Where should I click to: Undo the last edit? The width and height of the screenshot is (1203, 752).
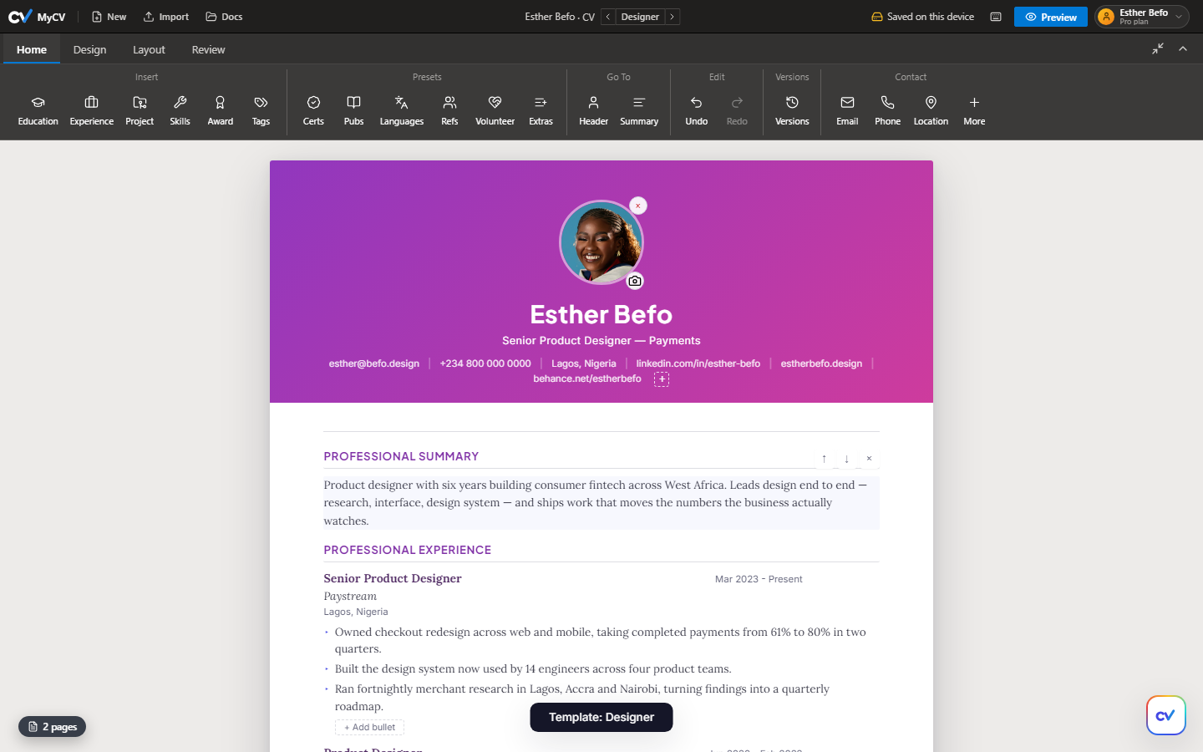697,110
